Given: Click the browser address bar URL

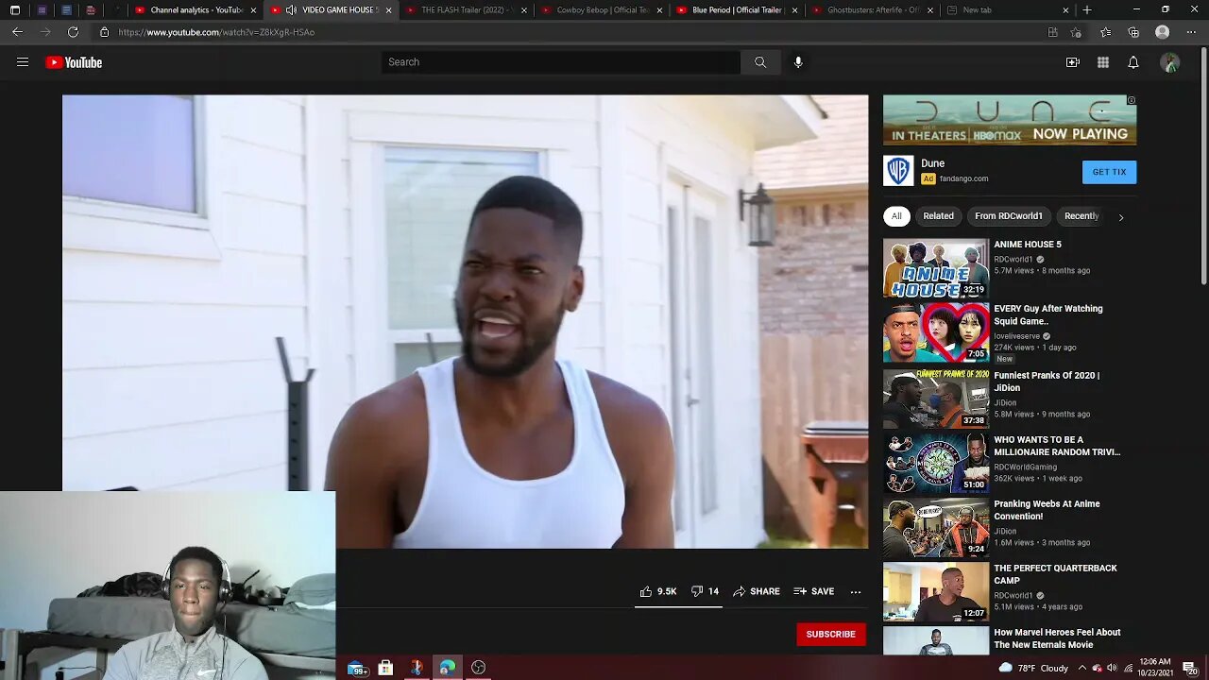Looking at the screenshot, I should point(216,32).
